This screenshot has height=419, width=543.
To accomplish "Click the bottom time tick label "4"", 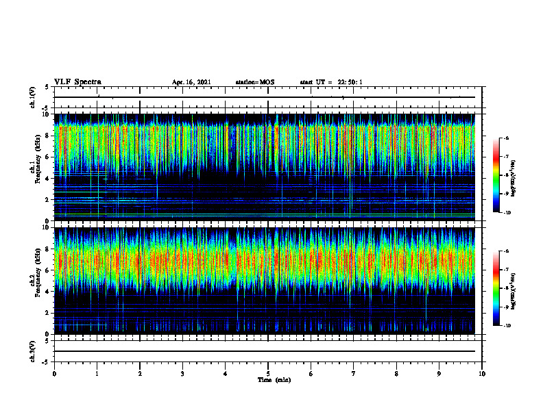I will tap(226, 374).
